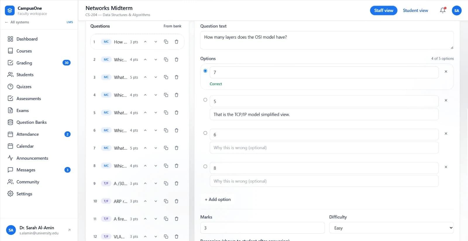Click From bank link
Screen dimensions: 468x241
click(172, 26)
